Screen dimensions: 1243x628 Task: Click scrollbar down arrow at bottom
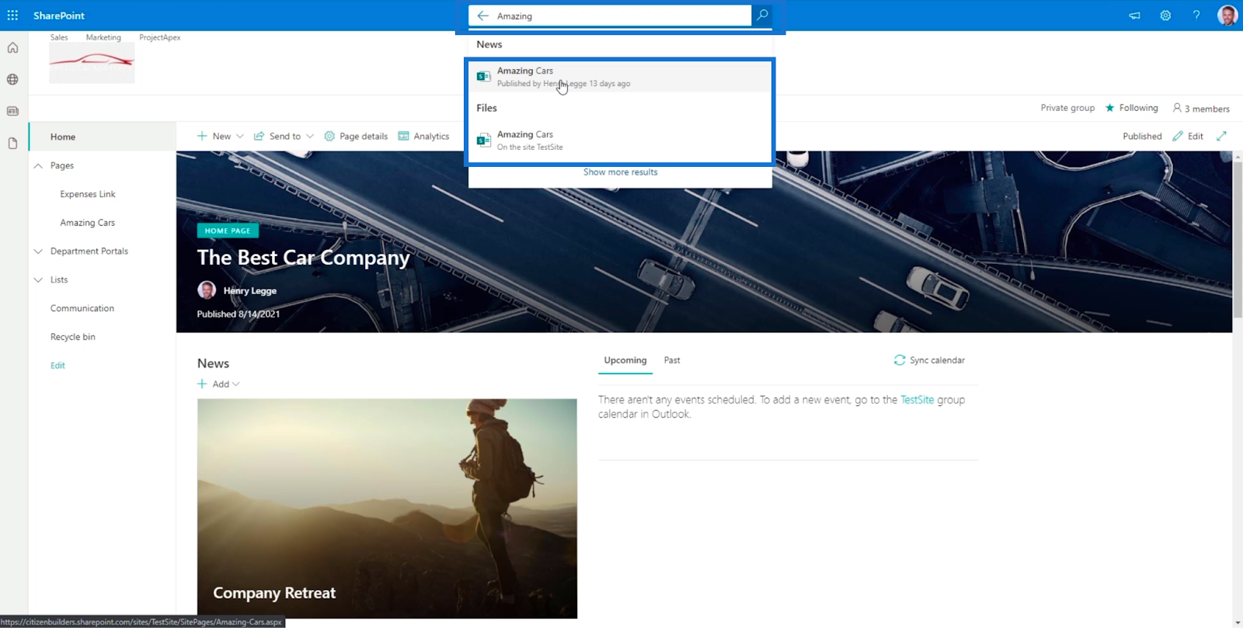pos(1238,623)
